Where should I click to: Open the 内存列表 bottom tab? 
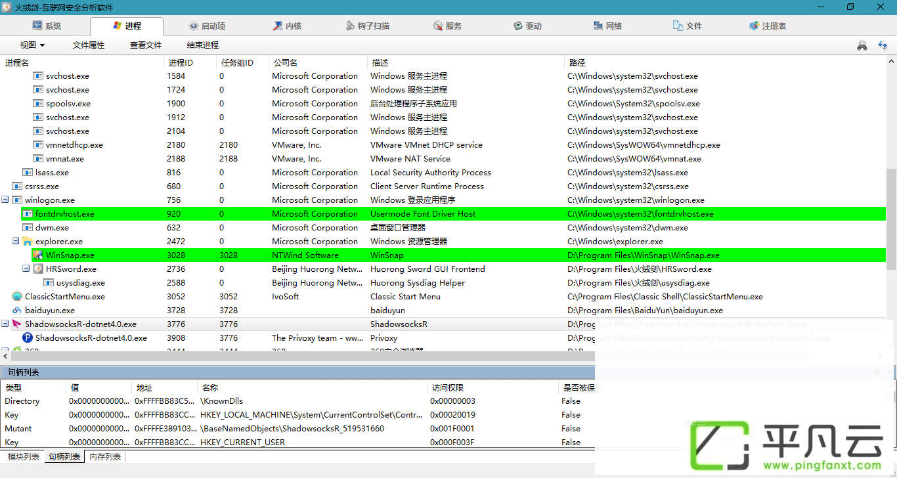pos(105,456)
